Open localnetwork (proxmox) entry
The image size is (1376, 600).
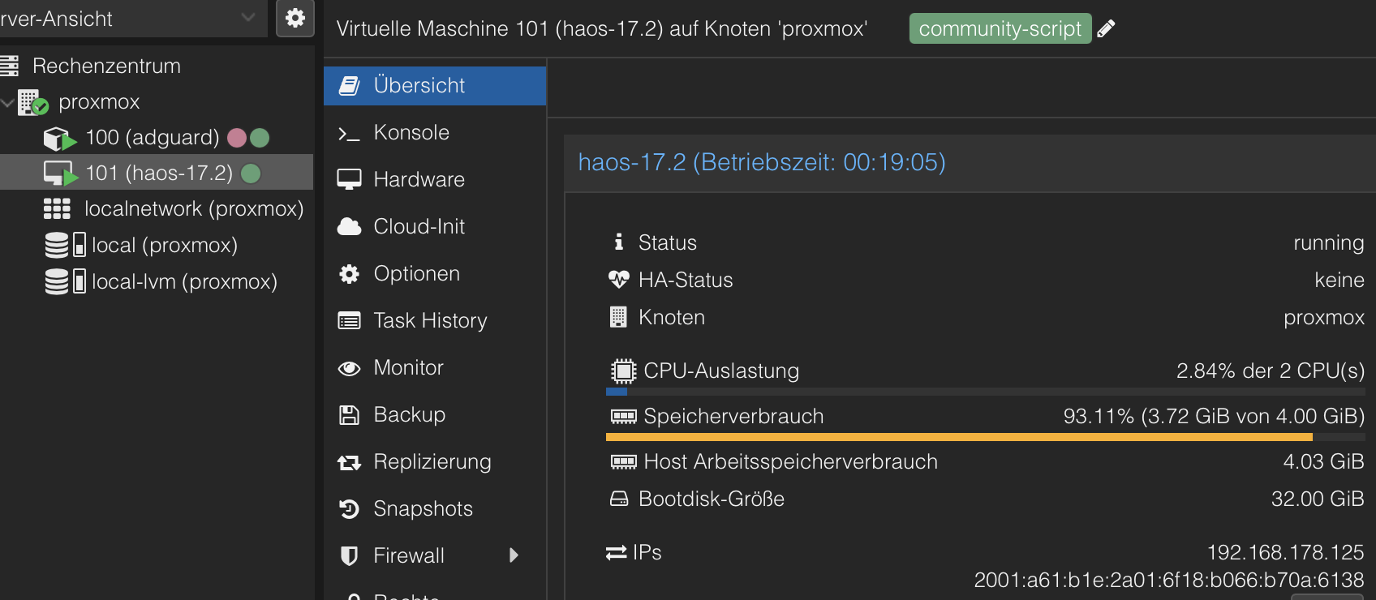tap(194, 209)
